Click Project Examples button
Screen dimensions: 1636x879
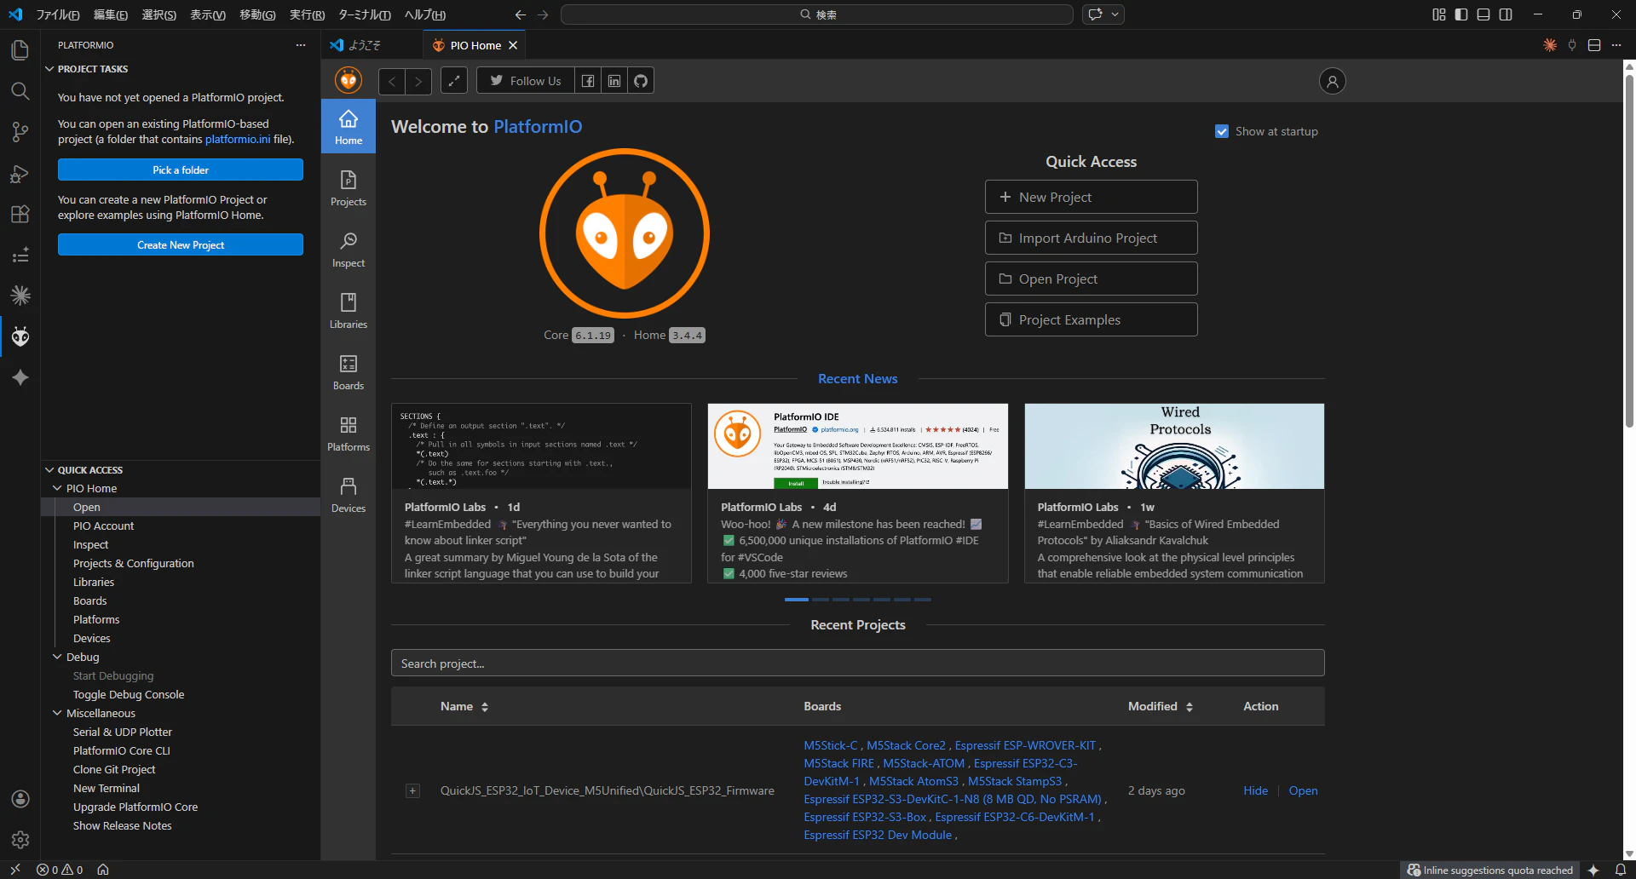pos(1092,319)
